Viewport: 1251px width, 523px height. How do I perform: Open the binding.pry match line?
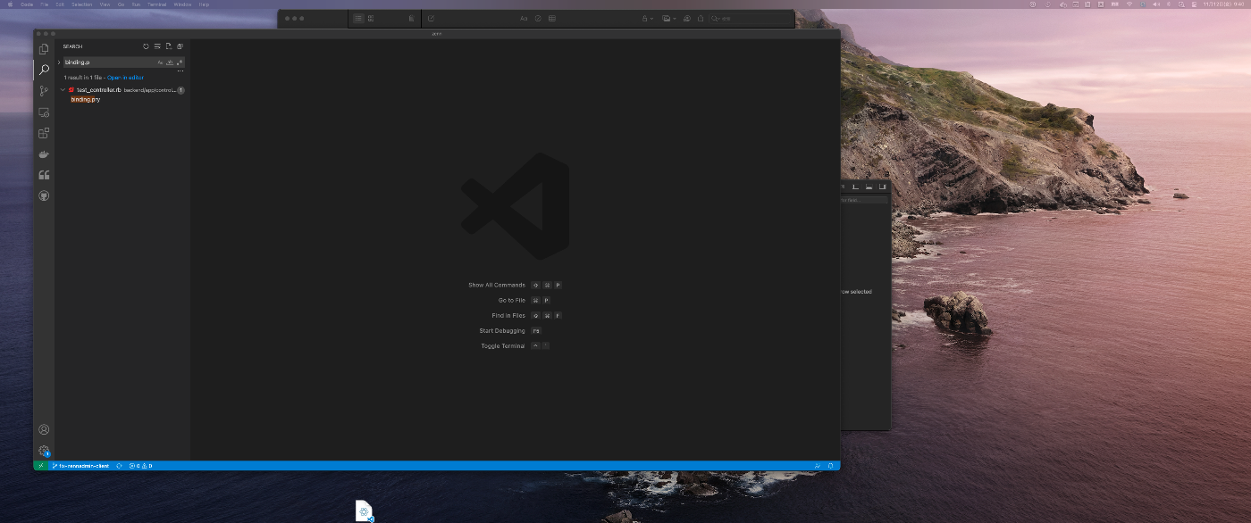(x=86, y=99)
